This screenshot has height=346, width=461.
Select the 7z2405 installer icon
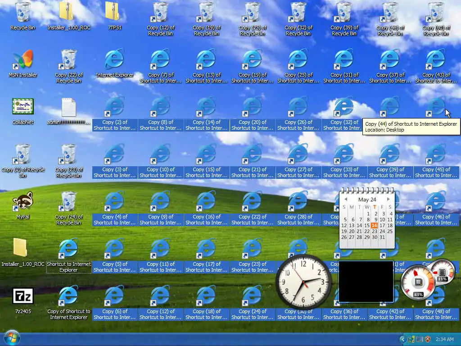point(23,300)
